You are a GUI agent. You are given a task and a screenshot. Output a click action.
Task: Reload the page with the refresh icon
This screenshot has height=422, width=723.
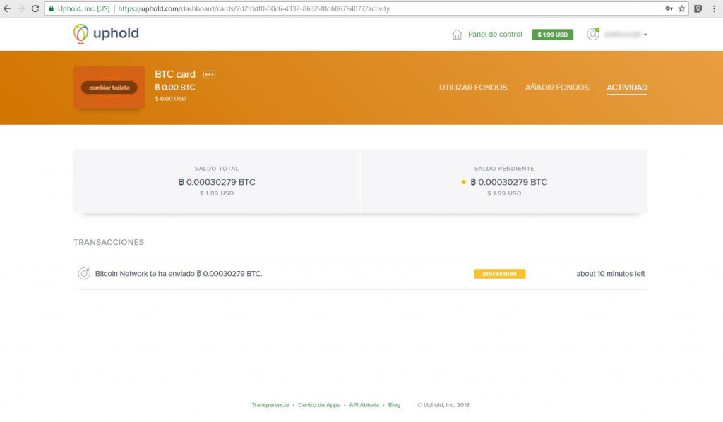(35, 8)
